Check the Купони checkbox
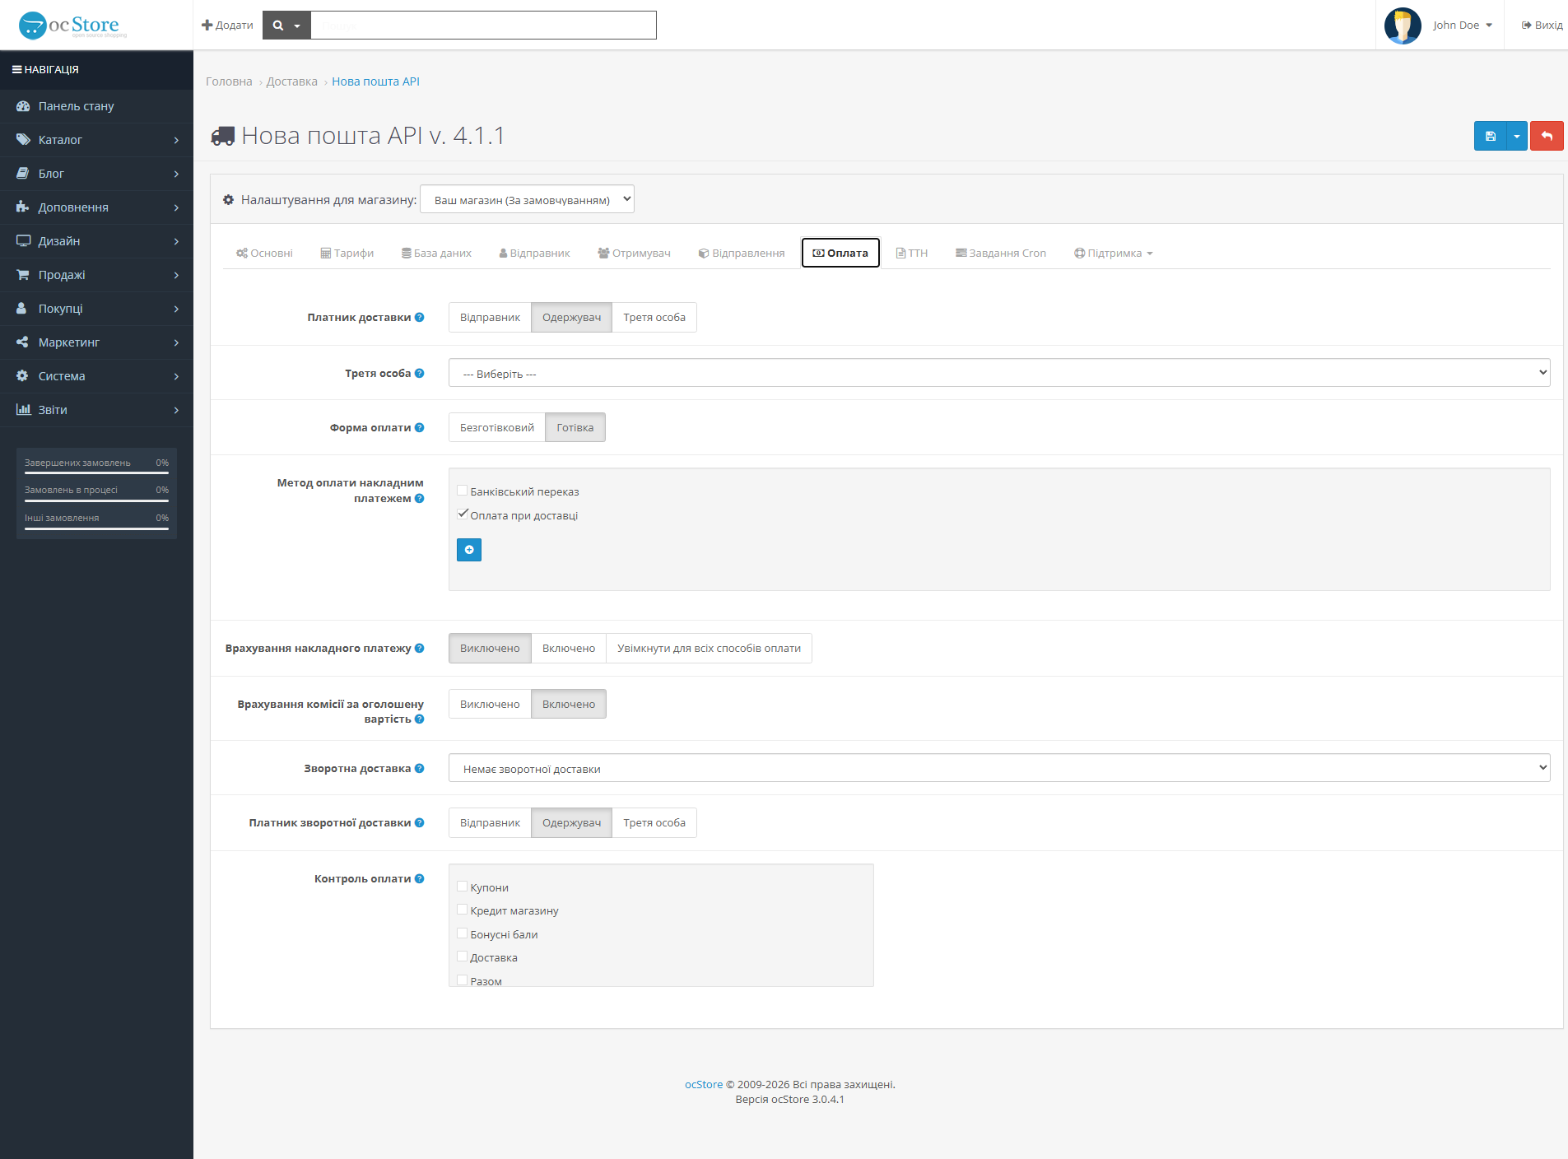This screenshot has width=1568, height=1159. tap(463, 887)
